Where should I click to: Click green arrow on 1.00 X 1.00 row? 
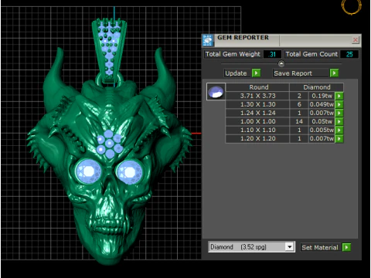pyautogui.click(x=339, y=121)
